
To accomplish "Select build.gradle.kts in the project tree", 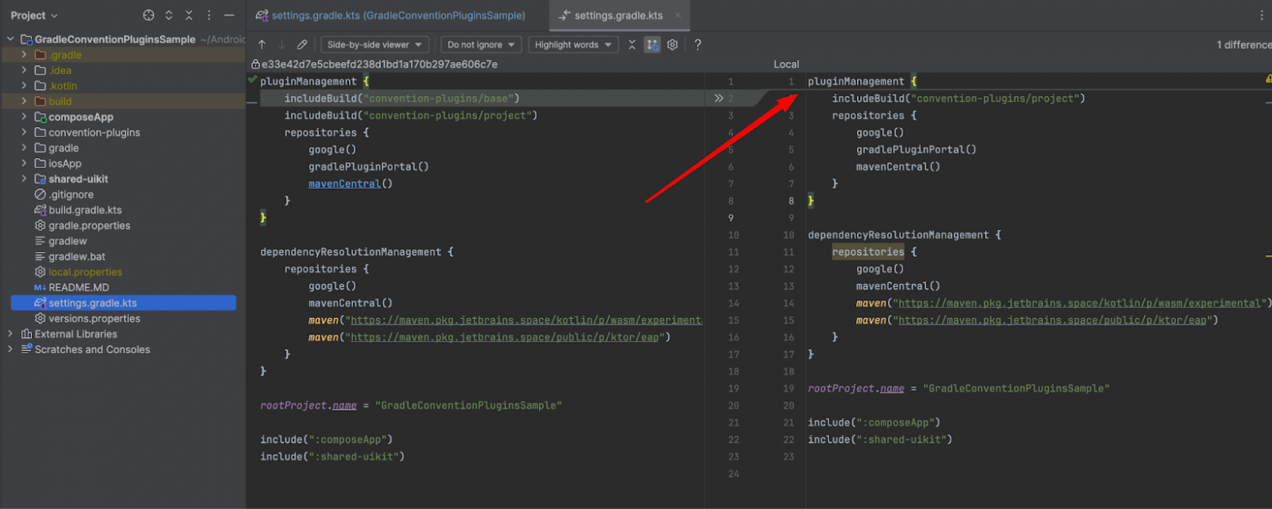I will pyautogui.click(x=85, y=210).
